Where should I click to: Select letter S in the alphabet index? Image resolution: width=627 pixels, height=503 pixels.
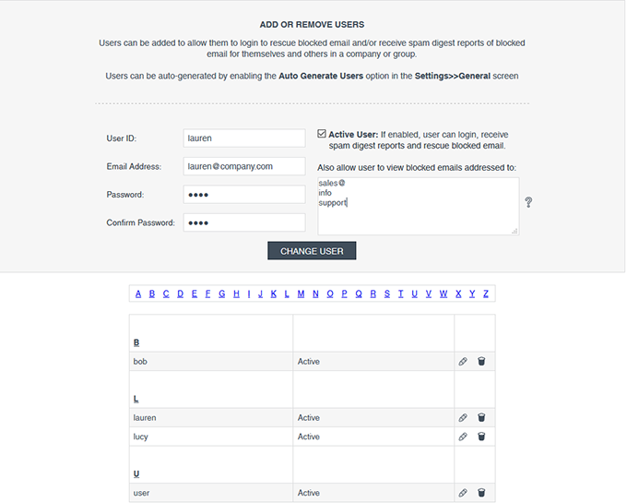[x=386, y=294]
